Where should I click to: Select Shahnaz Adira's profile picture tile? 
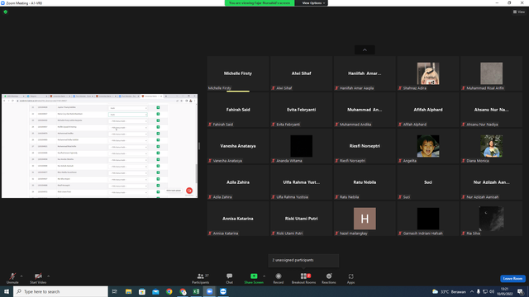[x=428, y=73]
